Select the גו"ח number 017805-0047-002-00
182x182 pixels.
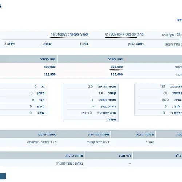point(120,35)
